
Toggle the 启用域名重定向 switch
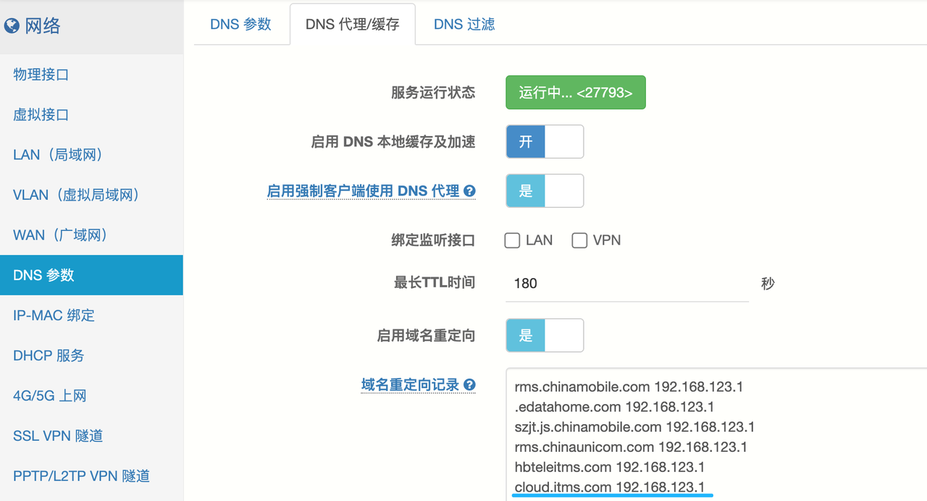click(544, 335)
